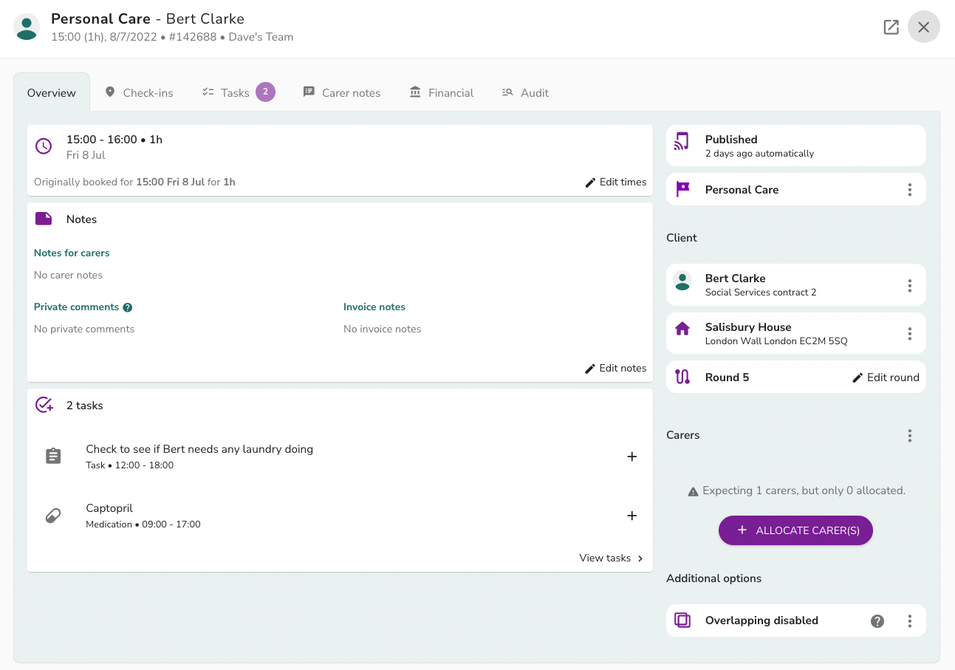Open the Tasks tab
The image size is (955, 670).
tap(238, 92)
